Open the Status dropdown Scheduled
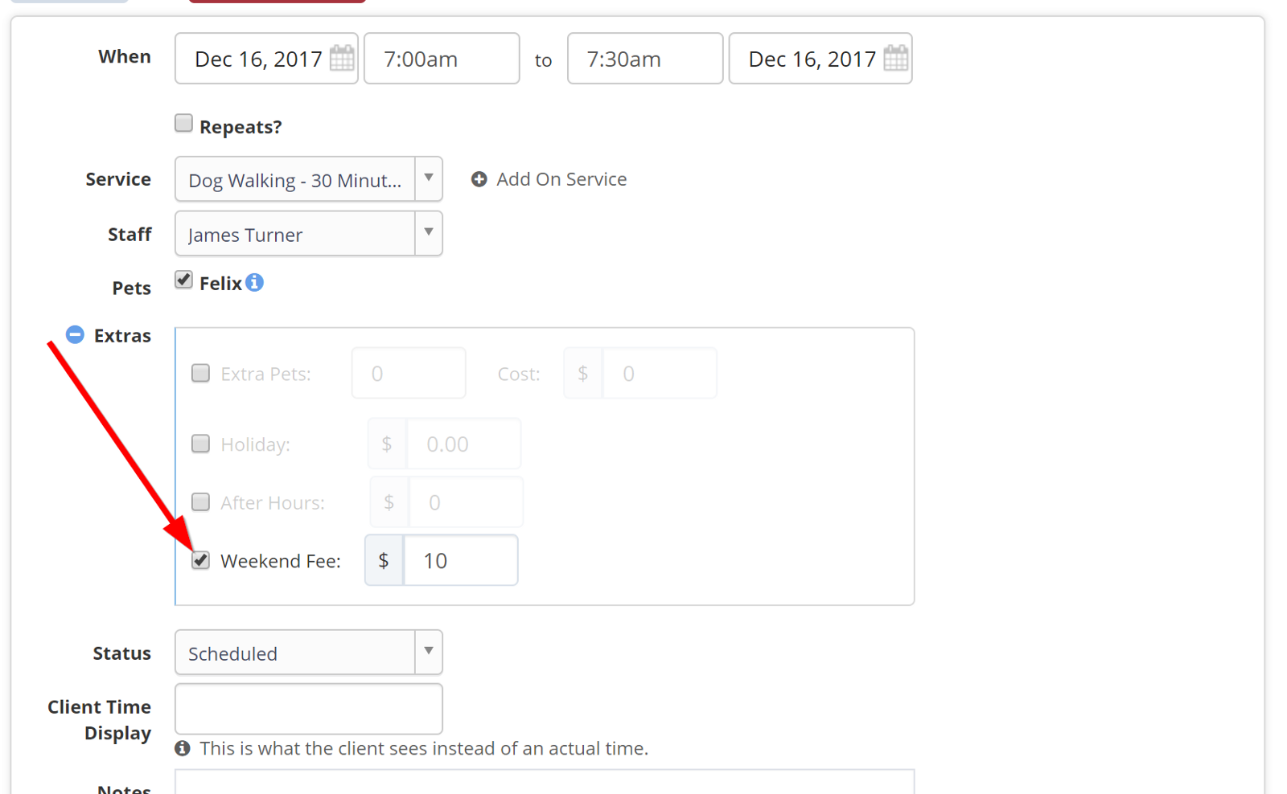 tap(309, 653)
